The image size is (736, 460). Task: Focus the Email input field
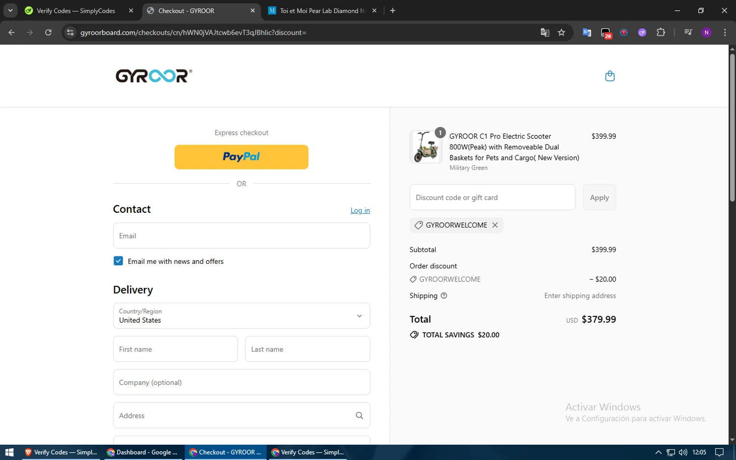pyautogui.click(x=241, y=236)
